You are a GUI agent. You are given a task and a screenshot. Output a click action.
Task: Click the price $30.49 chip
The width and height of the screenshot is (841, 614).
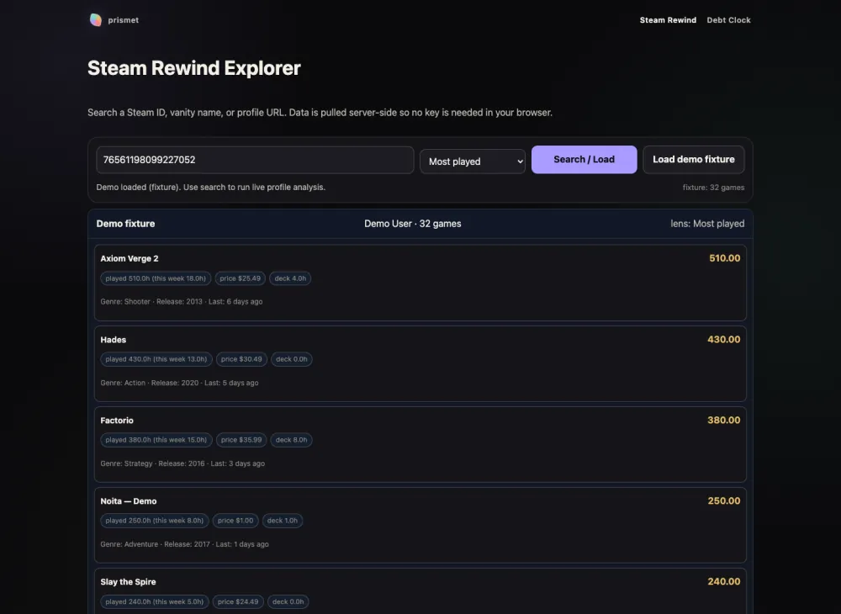[x=241, y=359]
